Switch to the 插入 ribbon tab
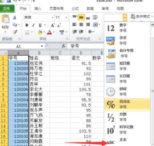 tap(38, 9)
